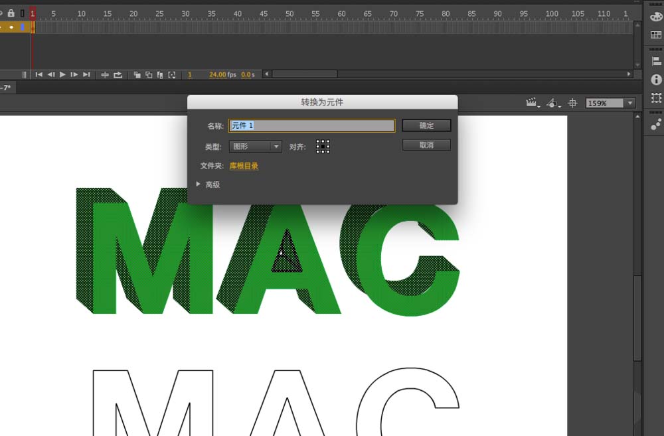Click the timeline scroll right arrow
The height and width of the screenshot is (436, 664).
pos(629,74)
